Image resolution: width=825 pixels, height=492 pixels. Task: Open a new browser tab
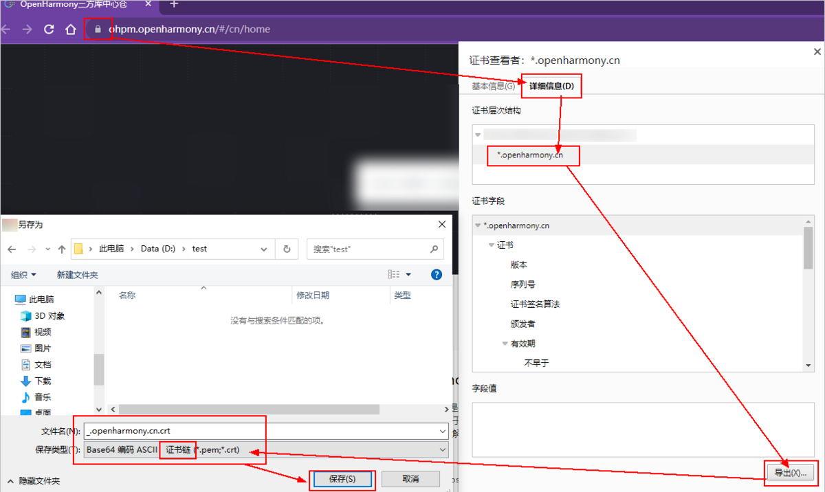coord(174,5)
